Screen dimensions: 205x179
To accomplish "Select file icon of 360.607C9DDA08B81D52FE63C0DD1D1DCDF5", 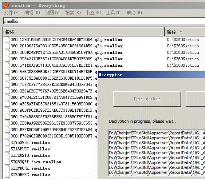I will click(7, 78).
